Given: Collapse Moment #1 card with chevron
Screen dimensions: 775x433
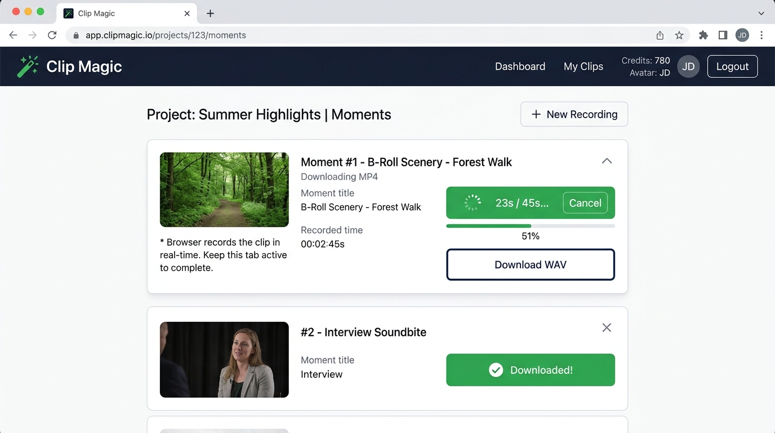Looking at the screenshot, I should 607,161.
